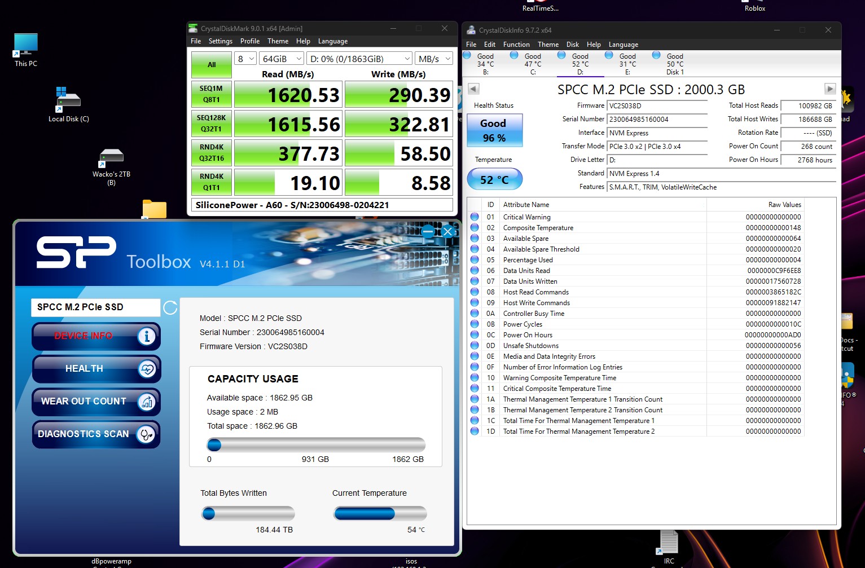Click the Wear Out Count chart icon
The image size is (865, 568).
click(x=147, y=402)
